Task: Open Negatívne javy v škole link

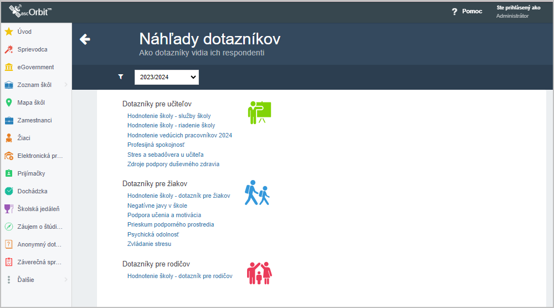Action: [157, 206]
